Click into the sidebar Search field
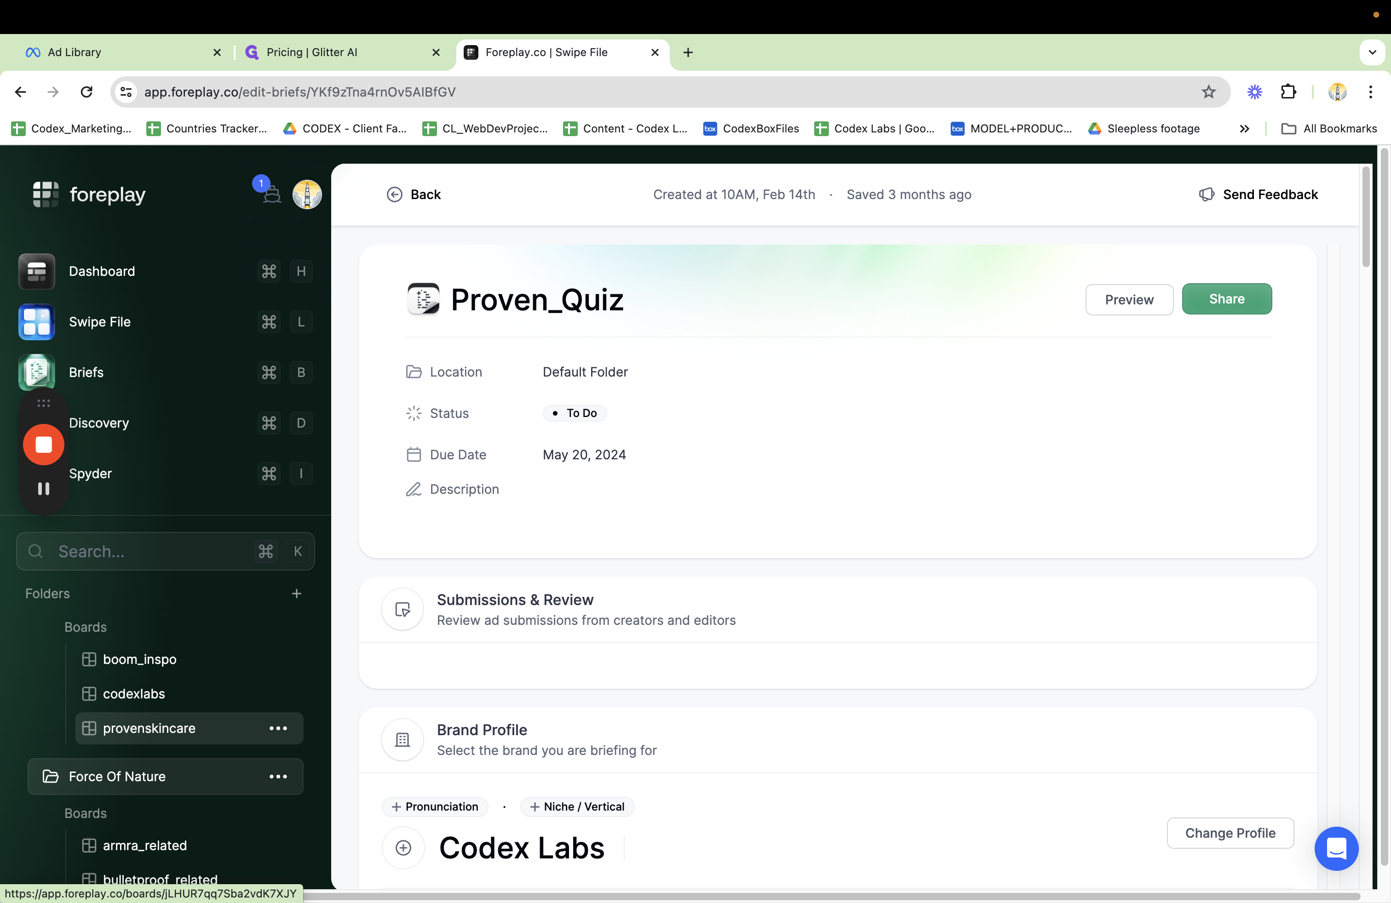Screen dimensions: 1391x903 [166, 551]
